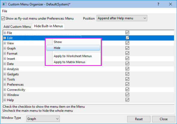The image size is (177, 124).
Task: Switch to Add Custom Menu tab
Action: click(x=17, y=27)
